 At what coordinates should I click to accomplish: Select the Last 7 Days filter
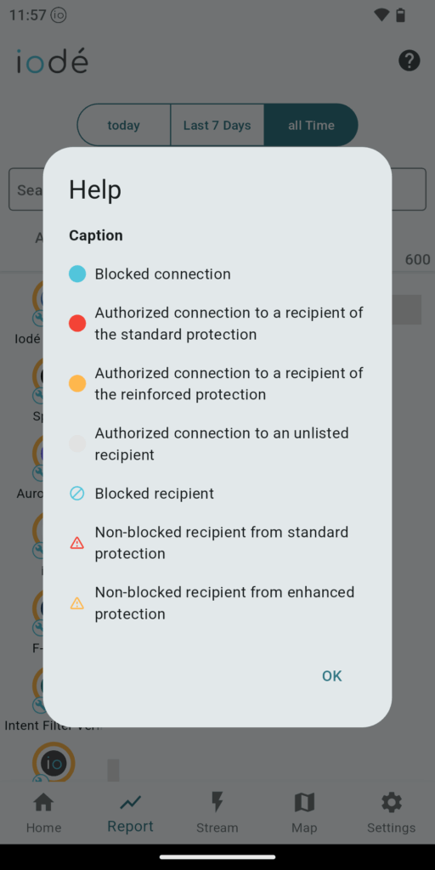coord(217,126)
